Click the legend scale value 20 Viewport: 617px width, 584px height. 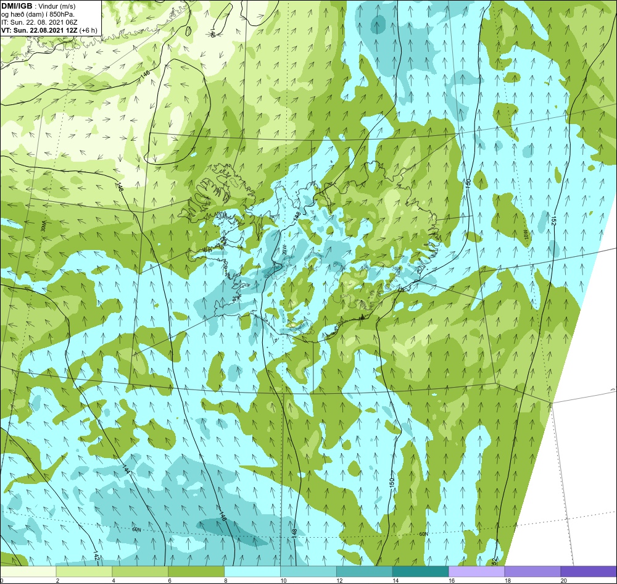[563, 580]
